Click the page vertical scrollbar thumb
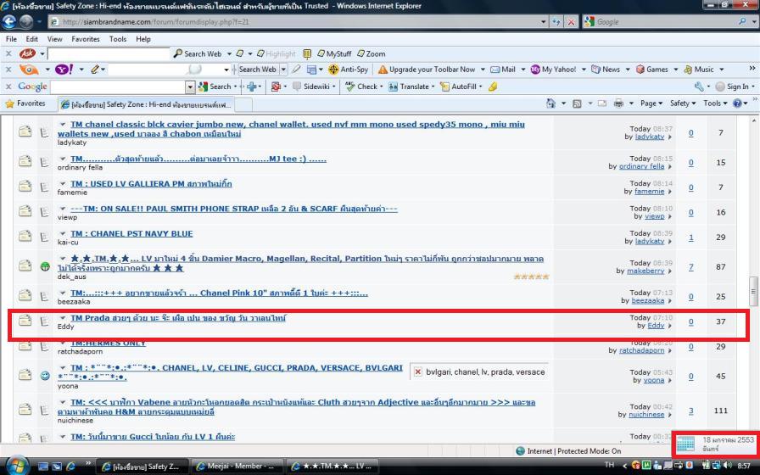The width and height of the screenshot is (760, 475). (753, 290)
